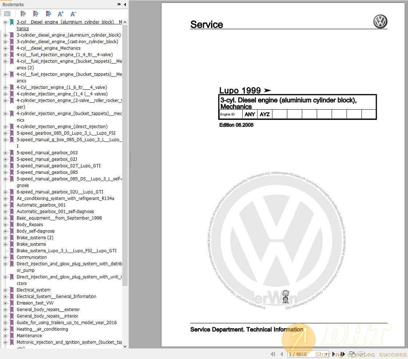Click the bookmark properties icon
Screen dimensions: 408x359
pyautogui.click(x=48, y=14)
